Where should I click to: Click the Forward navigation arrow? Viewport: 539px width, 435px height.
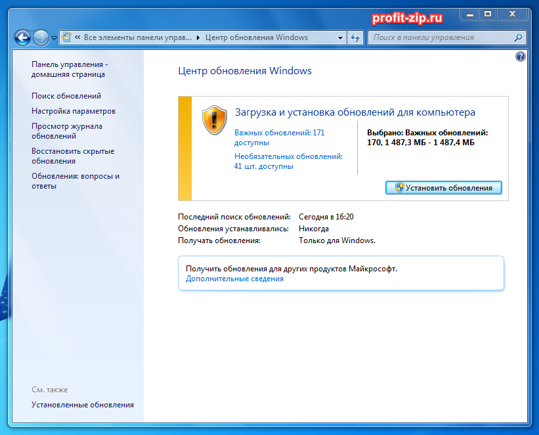(41, 37)
